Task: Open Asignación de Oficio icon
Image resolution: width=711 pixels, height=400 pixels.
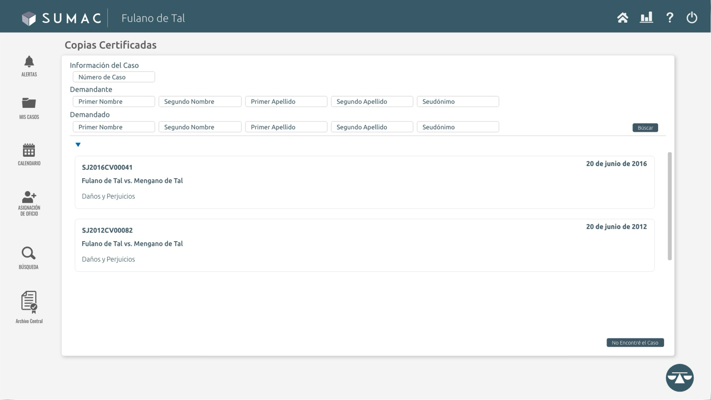Action: point(29,197)
